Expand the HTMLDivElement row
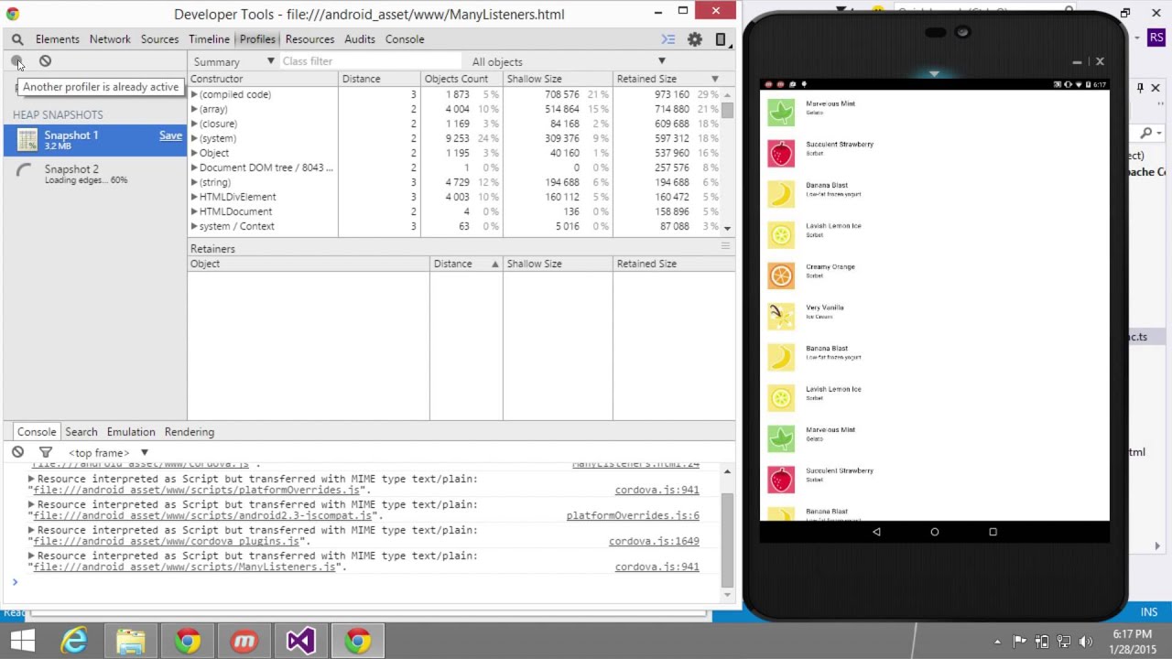The height and width of the screenshot is (659, 1172). click(x=194, y=197)
